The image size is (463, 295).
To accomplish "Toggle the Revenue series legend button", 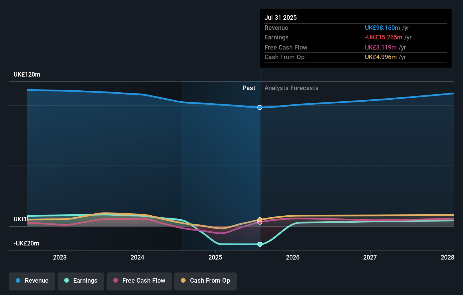I will coord(32,281).
